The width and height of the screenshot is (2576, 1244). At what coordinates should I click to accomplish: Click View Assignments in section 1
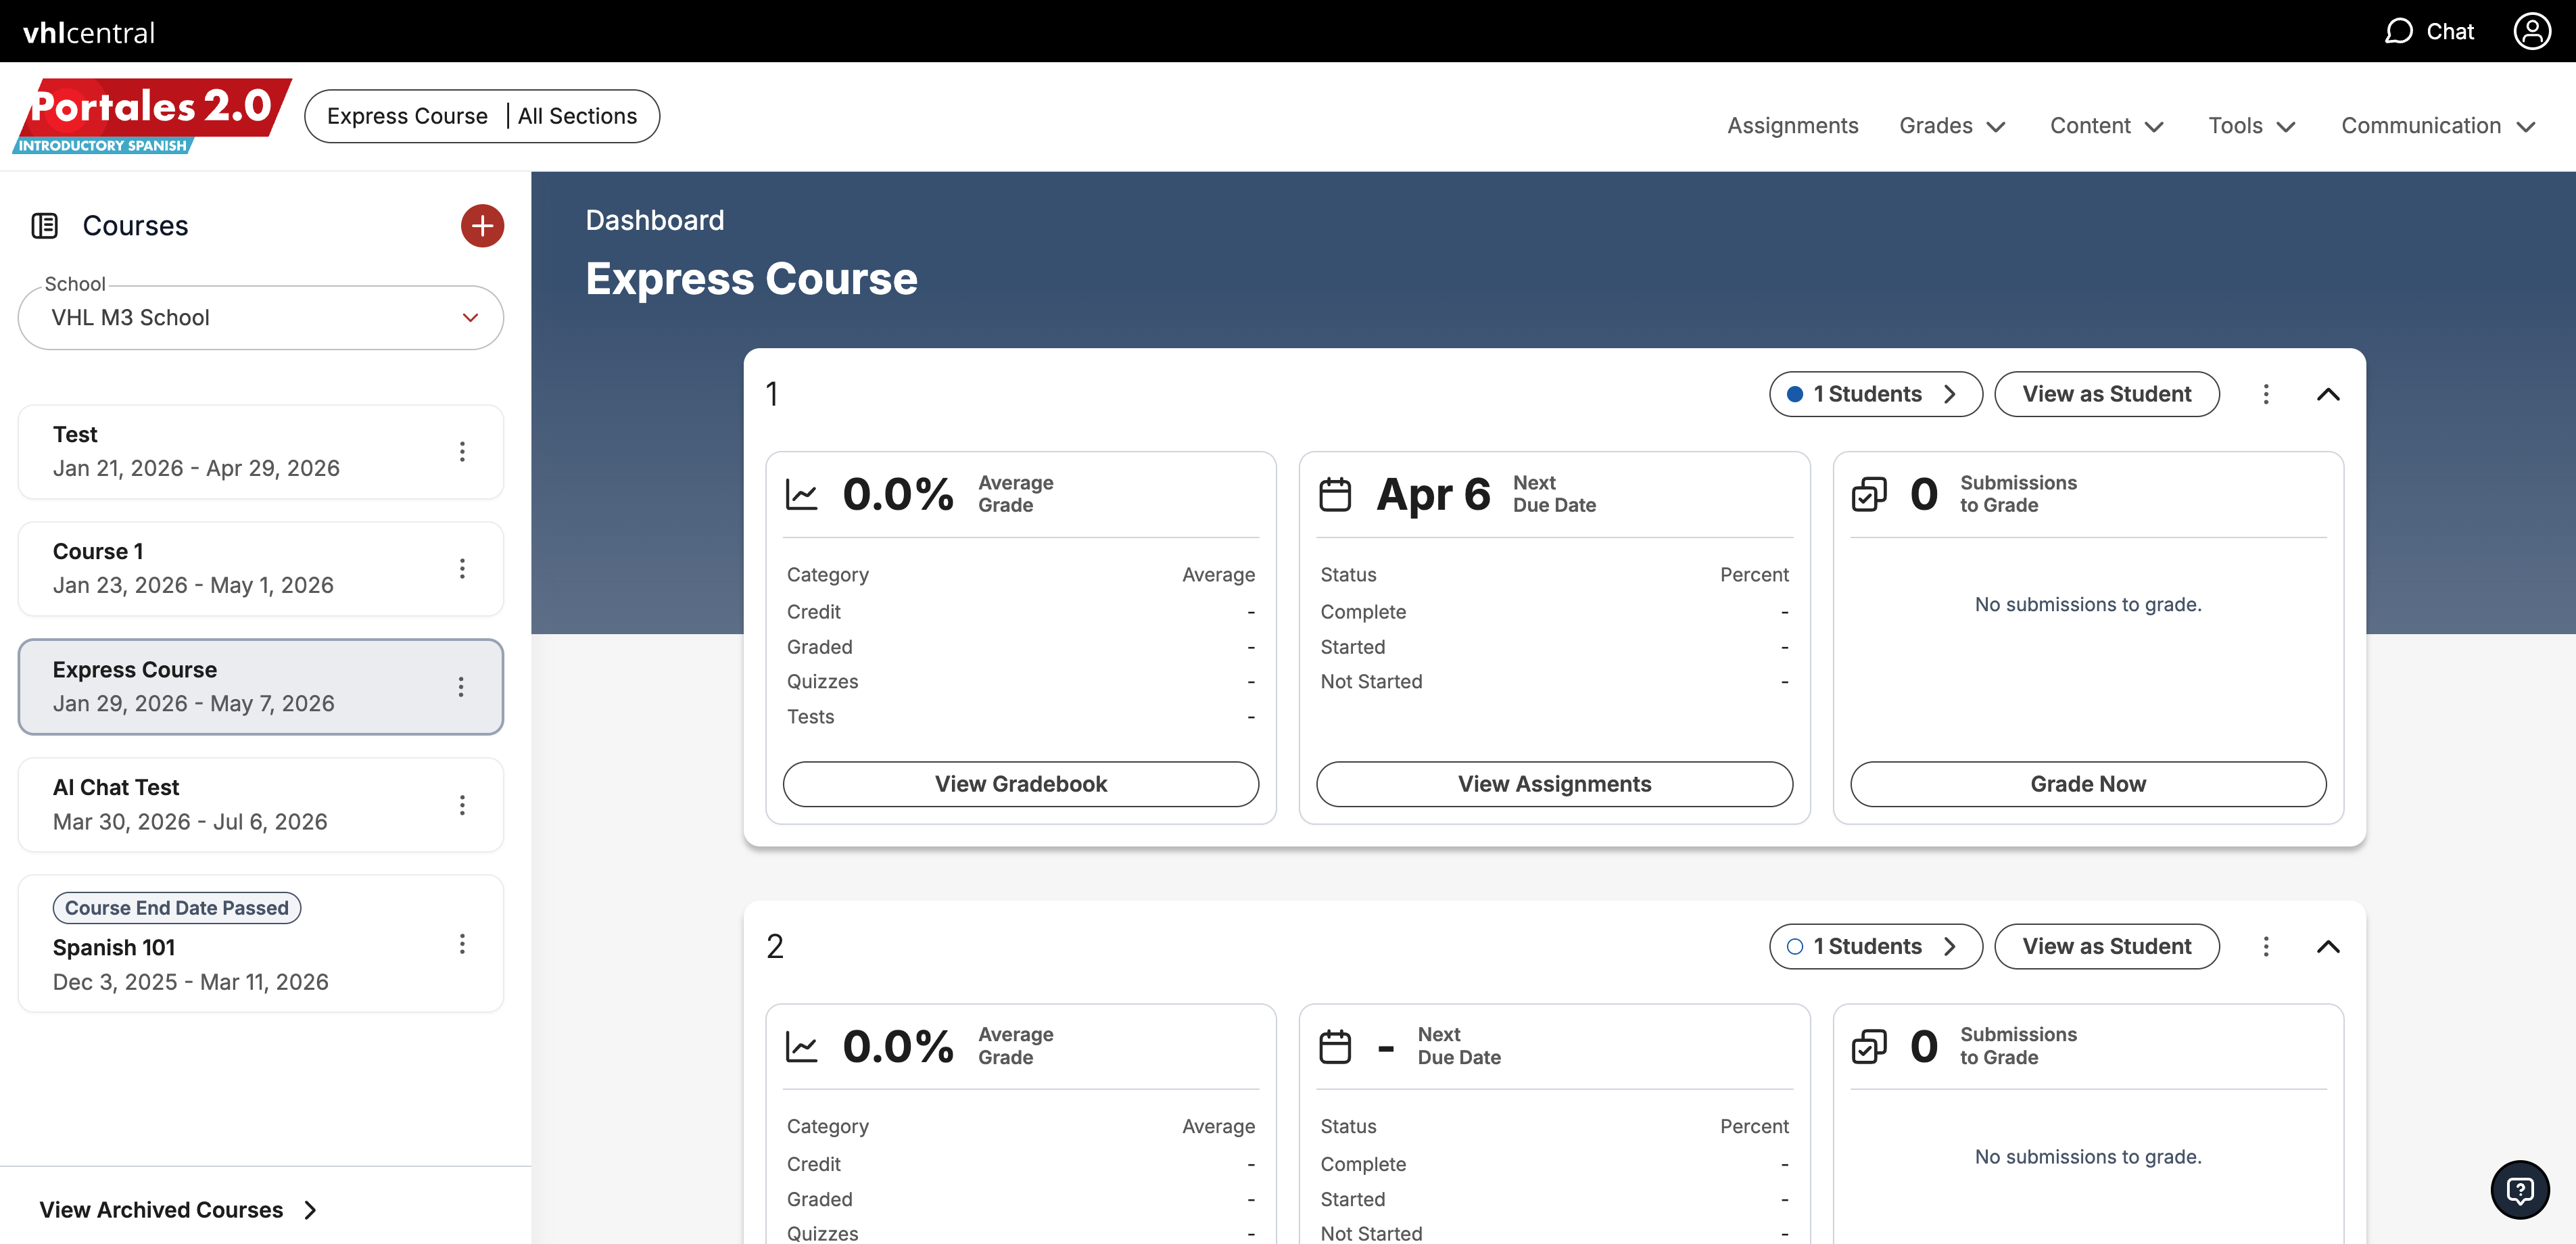tap(1555, 784)
